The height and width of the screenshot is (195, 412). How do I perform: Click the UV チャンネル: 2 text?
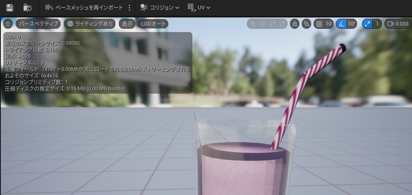tap(24, 63)
